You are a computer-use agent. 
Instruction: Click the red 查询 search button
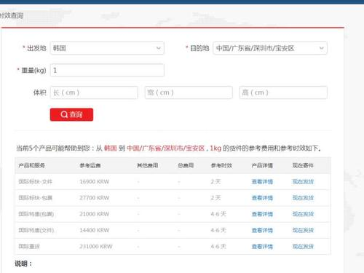(71, 114)
